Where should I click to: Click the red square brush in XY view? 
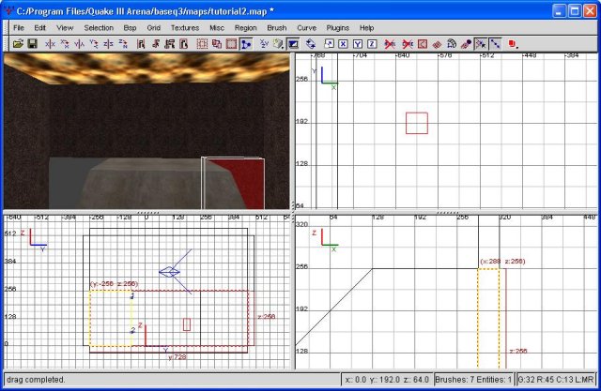417,123
